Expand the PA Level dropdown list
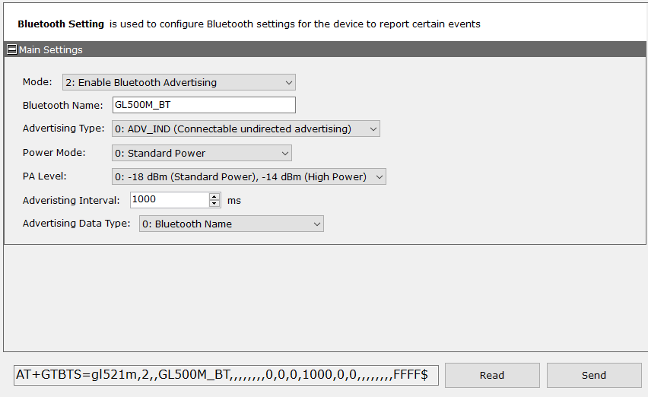648x397 pixels. tap(249, 177)
